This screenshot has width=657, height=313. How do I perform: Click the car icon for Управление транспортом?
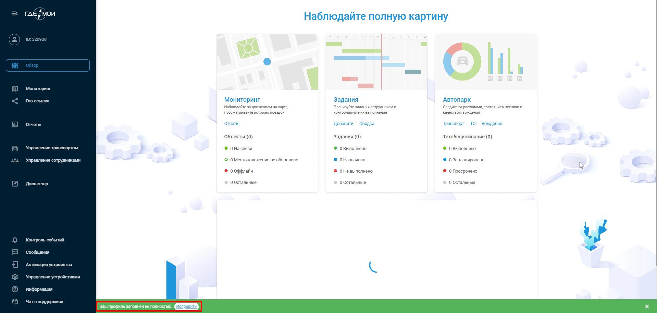[x=15, y=148]
